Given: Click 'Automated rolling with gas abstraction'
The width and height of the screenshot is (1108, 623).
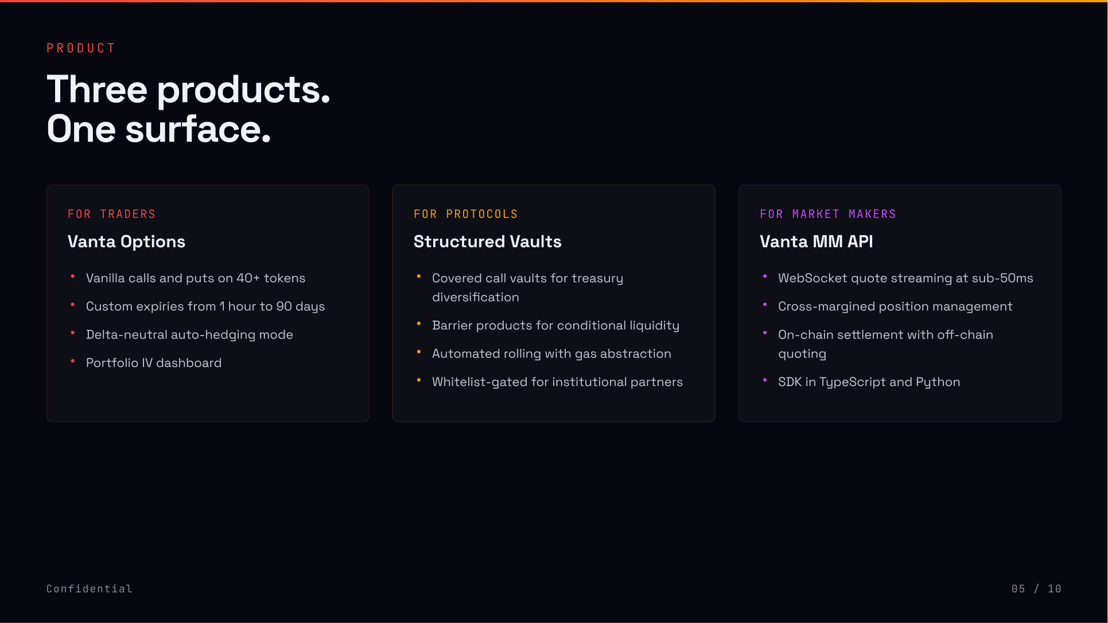Looking at the screenshot, I should [551, 353].
